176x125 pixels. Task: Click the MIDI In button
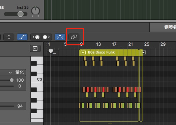click(x=36, y=37)
